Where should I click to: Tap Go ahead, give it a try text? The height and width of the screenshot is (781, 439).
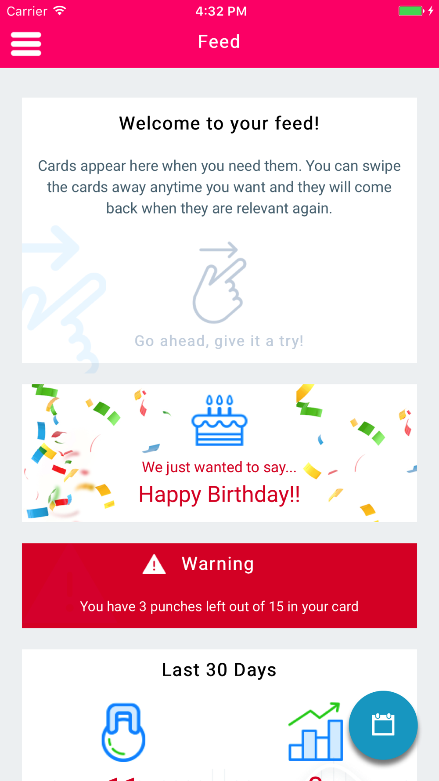219,341
